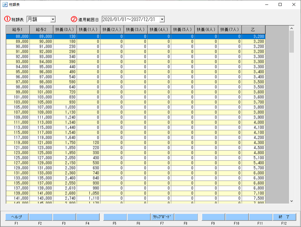The width and height of the screenshot is (301, 227).
Task: Click the 扶養(6人) column header
Action: click(206, 30)
